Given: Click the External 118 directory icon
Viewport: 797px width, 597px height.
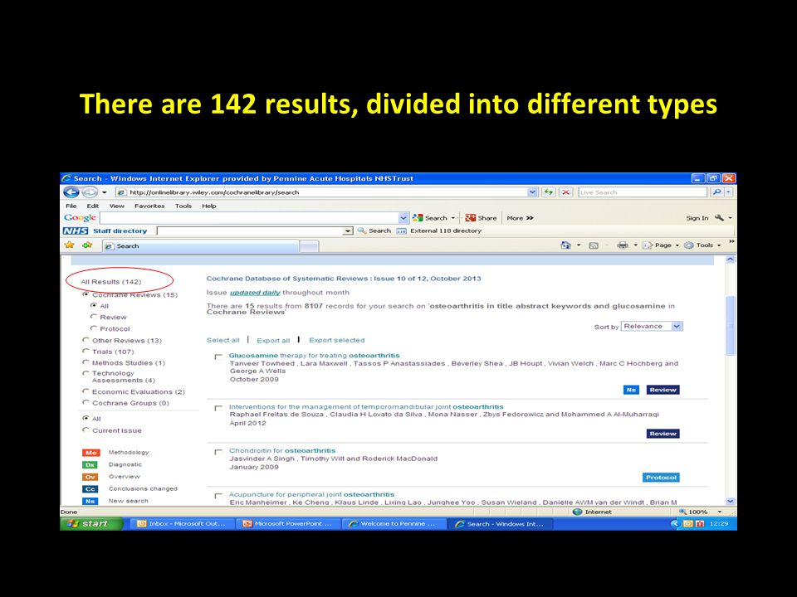Looking at the screenshot, I should [402, 231].
